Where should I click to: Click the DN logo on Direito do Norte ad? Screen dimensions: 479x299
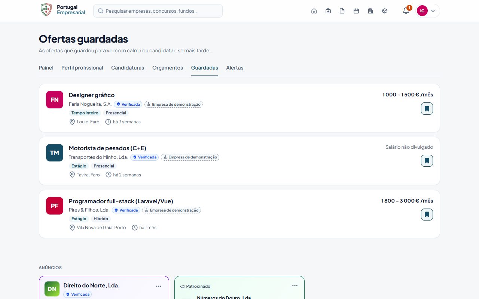click(x=52, y=289)
